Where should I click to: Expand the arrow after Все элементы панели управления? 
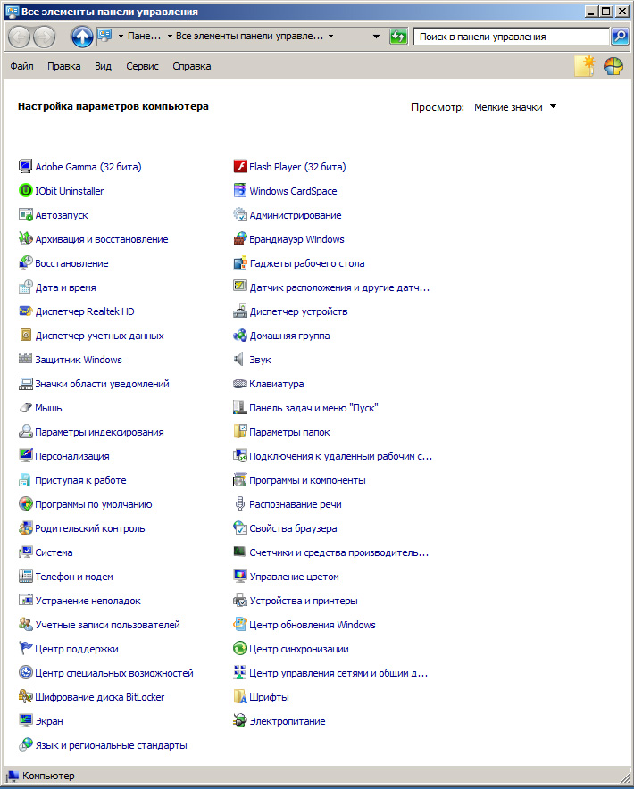pyautogui.click(x=331, y=37)
